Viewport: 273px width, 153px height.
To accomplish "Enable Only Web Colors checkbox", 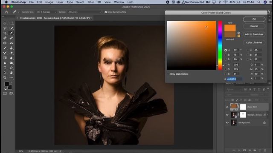I will (168, 74).
